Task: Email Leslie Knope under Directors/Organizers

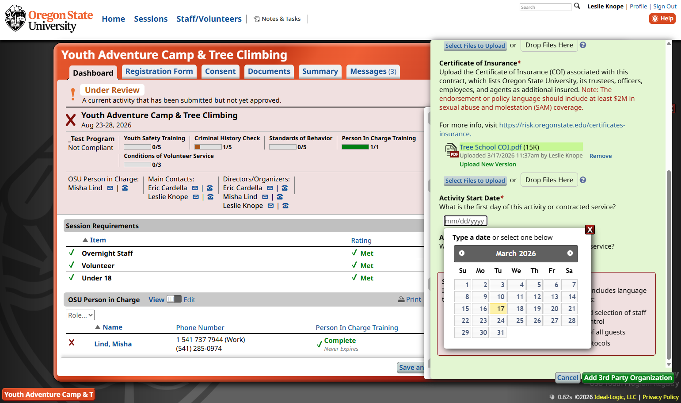Action: click(x=270, y=206)
